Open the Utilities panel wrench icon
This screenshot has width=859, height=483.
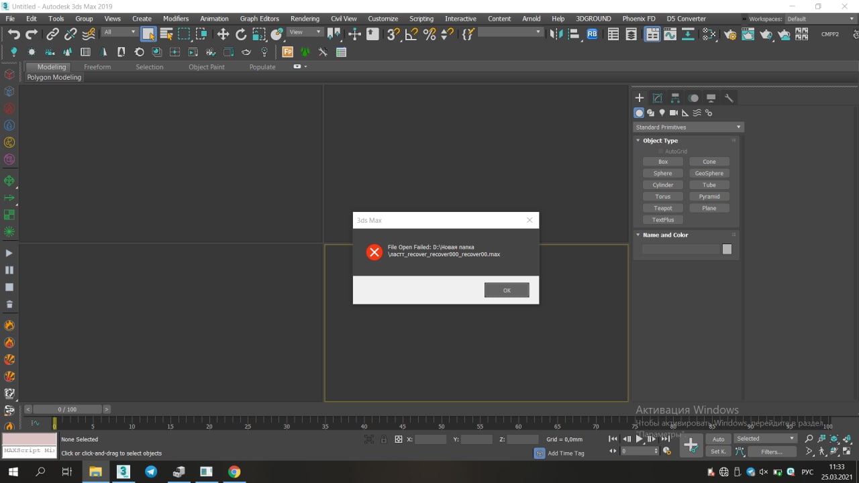pyautogui.click(x=729, y=98)
